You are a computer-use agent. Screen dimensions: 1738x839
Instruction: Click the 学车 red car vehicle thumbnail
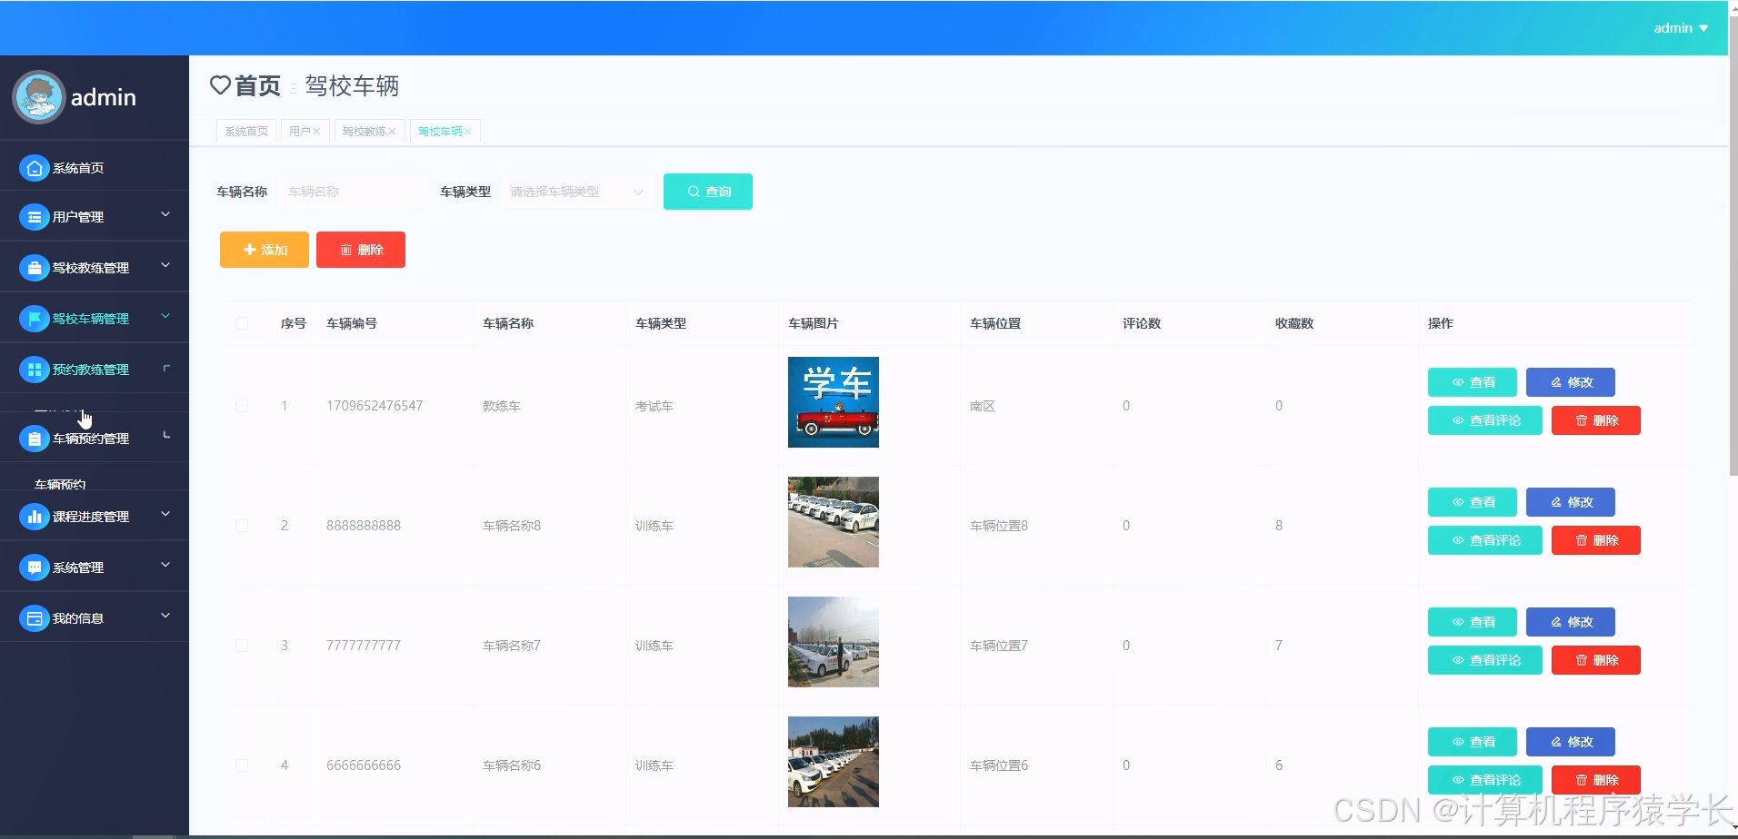click(832, 401)
